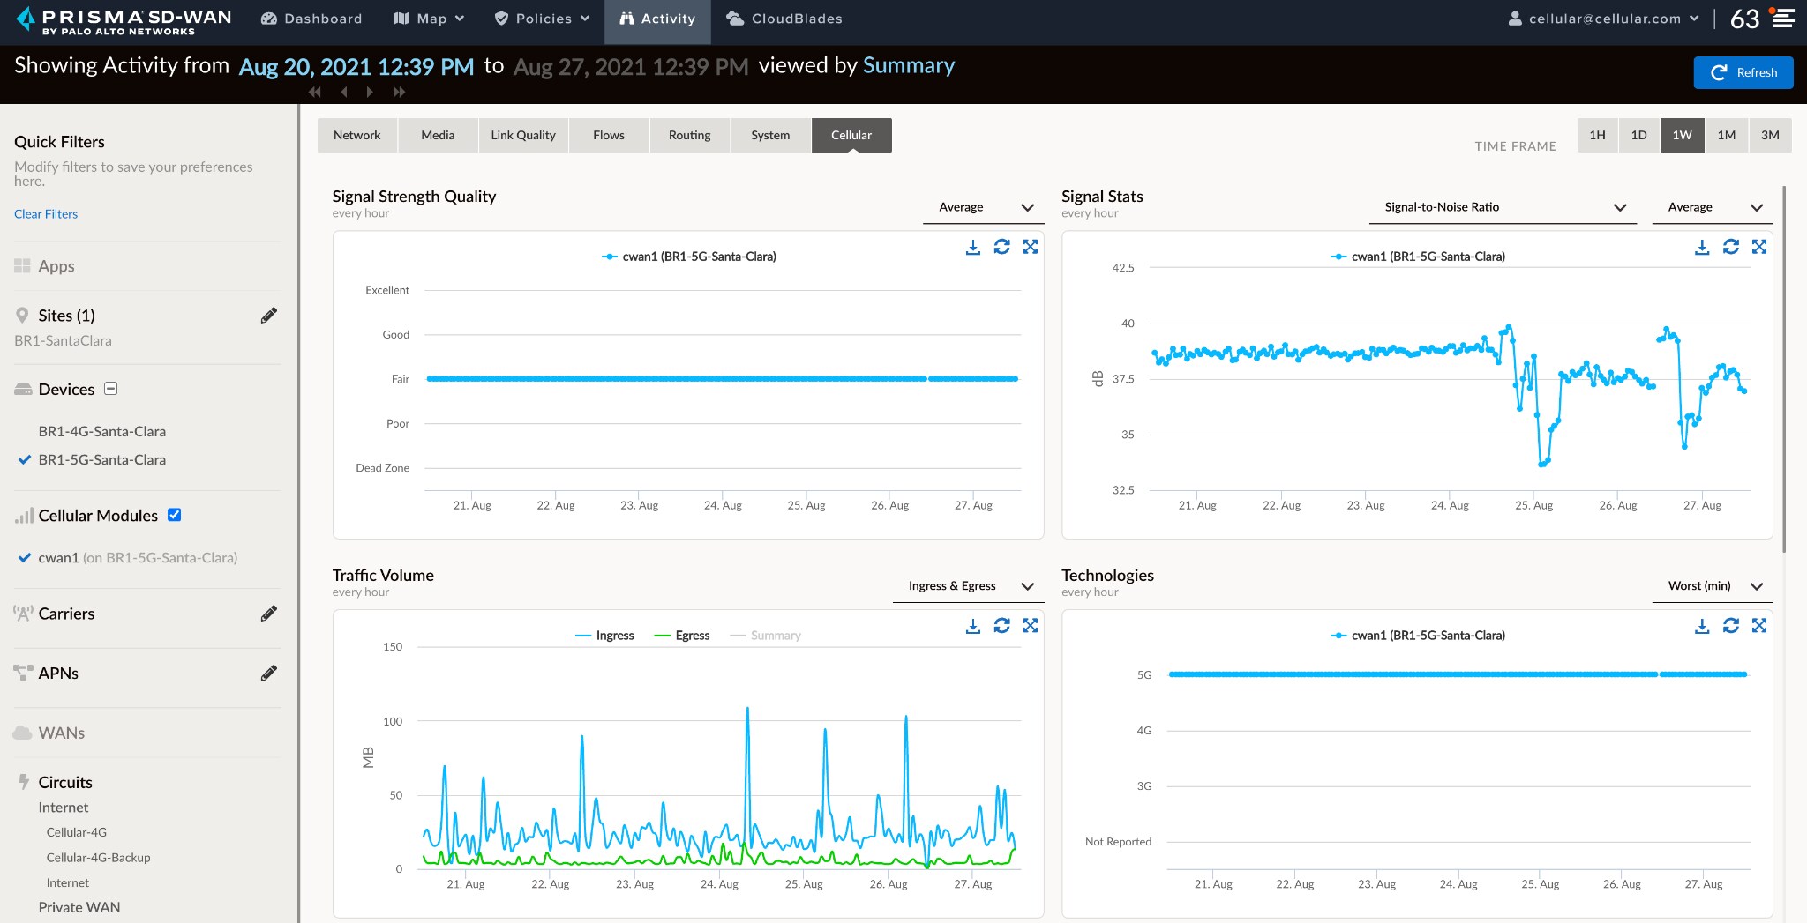This screenshot has height=923, width=1807.
Task: Change start date Aug 20, 2021 12:39 PM
Action: pyautogui.click(x=356, y=67)
